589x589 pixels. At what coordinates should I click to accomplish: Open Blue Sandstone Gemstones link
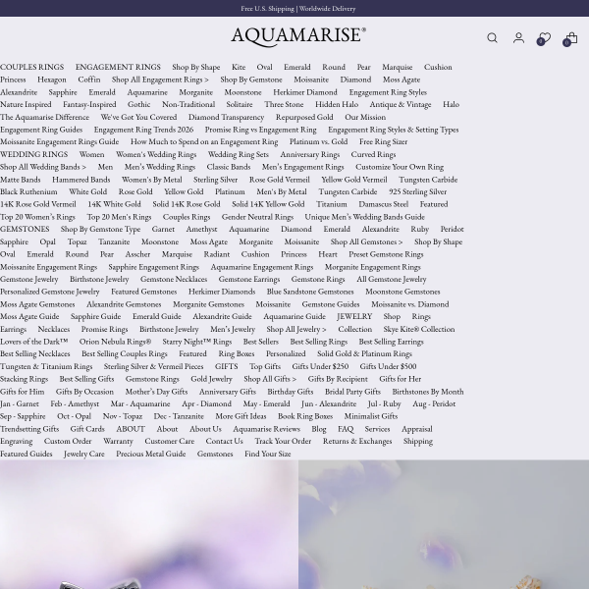pyautogui.click(x=310, y=292)
